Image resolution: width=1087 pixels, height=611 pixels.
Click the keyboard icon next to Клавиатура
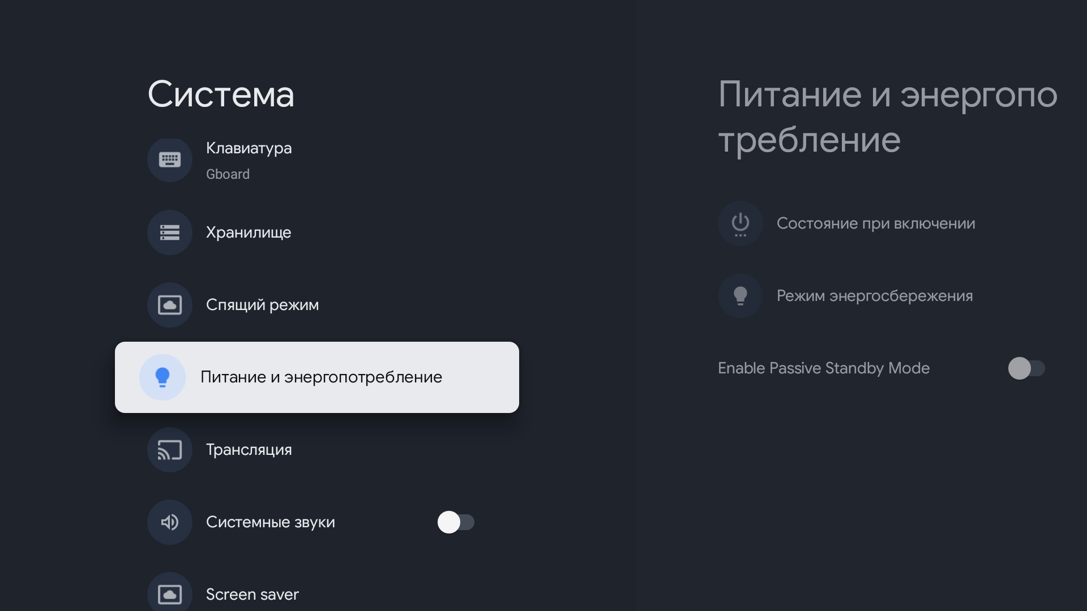tap(169, 160)
